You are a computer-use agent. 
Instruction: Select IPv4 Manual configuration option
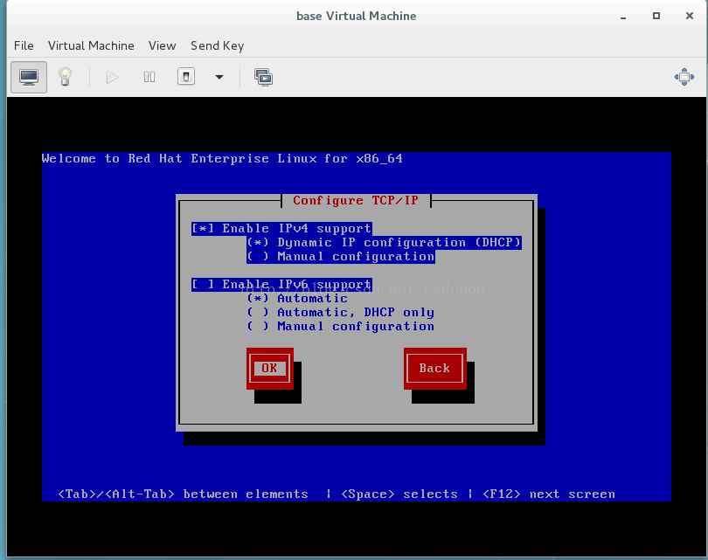coord(341,256)
